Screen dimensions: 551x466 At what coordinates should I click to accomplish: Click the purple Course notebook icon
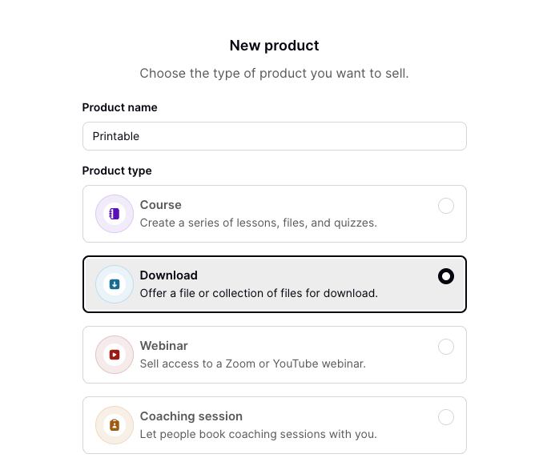pyautogui.click(x=115, y=214)
